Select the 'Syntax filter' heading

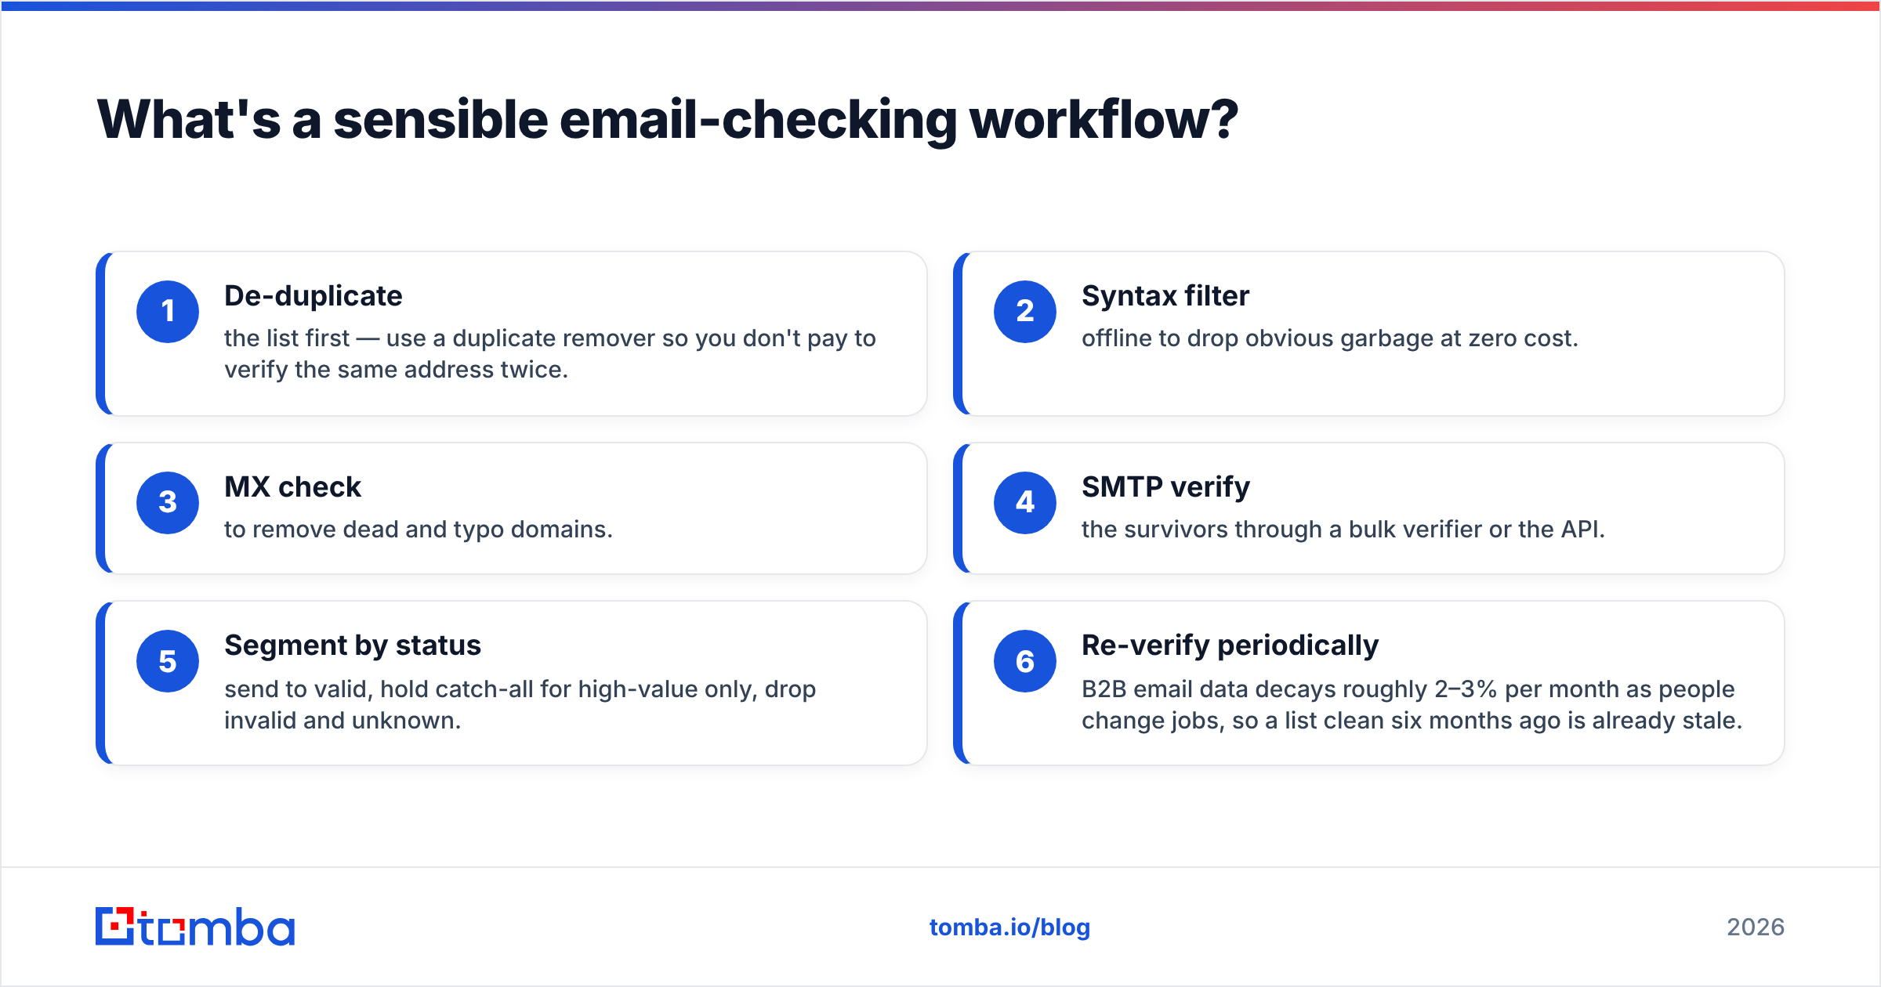tap(1165, 295)
